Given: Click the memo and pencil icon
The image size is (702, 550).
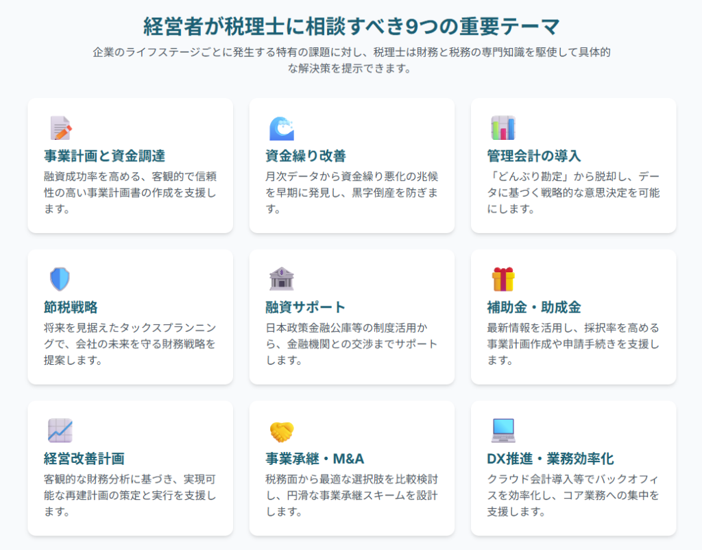Looking at the screenshot, I should (x=60, y=128).
